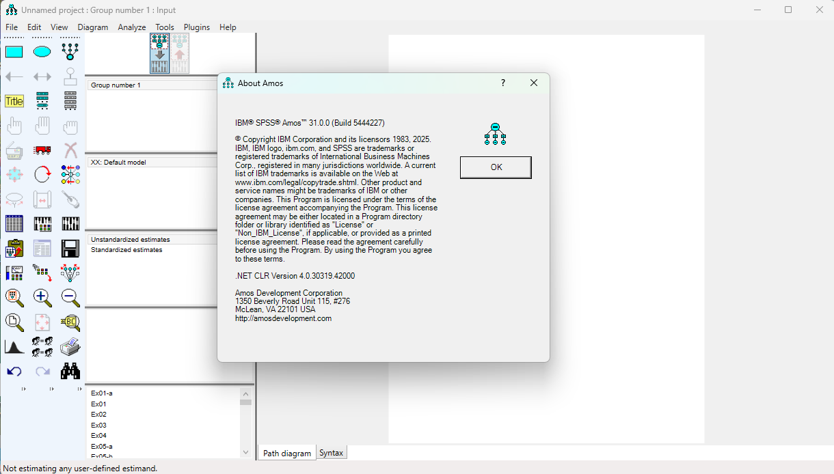Viewport: 834px width, 474px height.
Task: Select the Scroll path diagram on screen tool
Action: coord(42,199)
